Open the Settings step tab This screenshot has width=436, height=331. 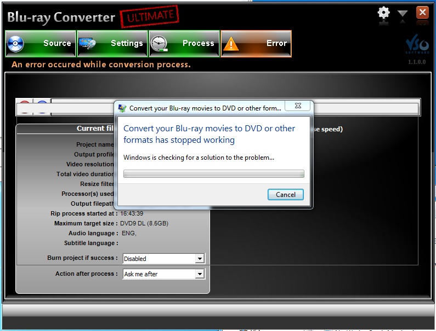click(112, 44)
